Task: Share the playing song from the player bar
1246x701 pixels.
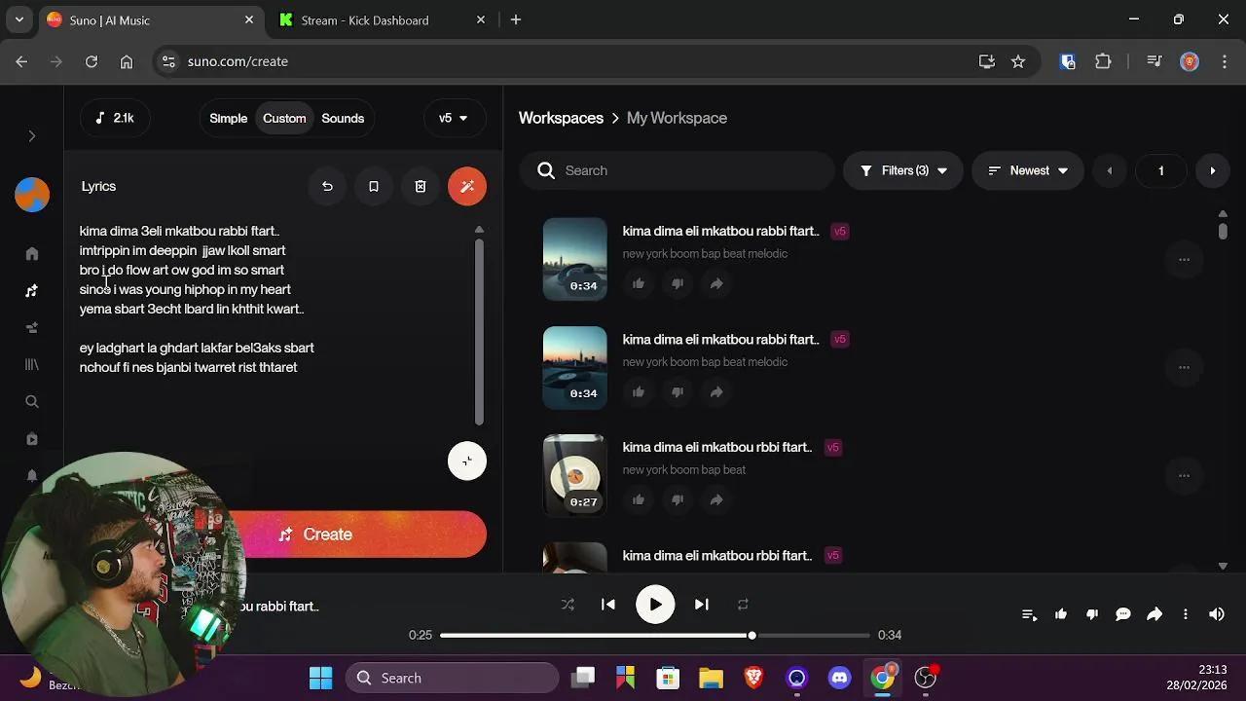Action: pos(1154,614)
